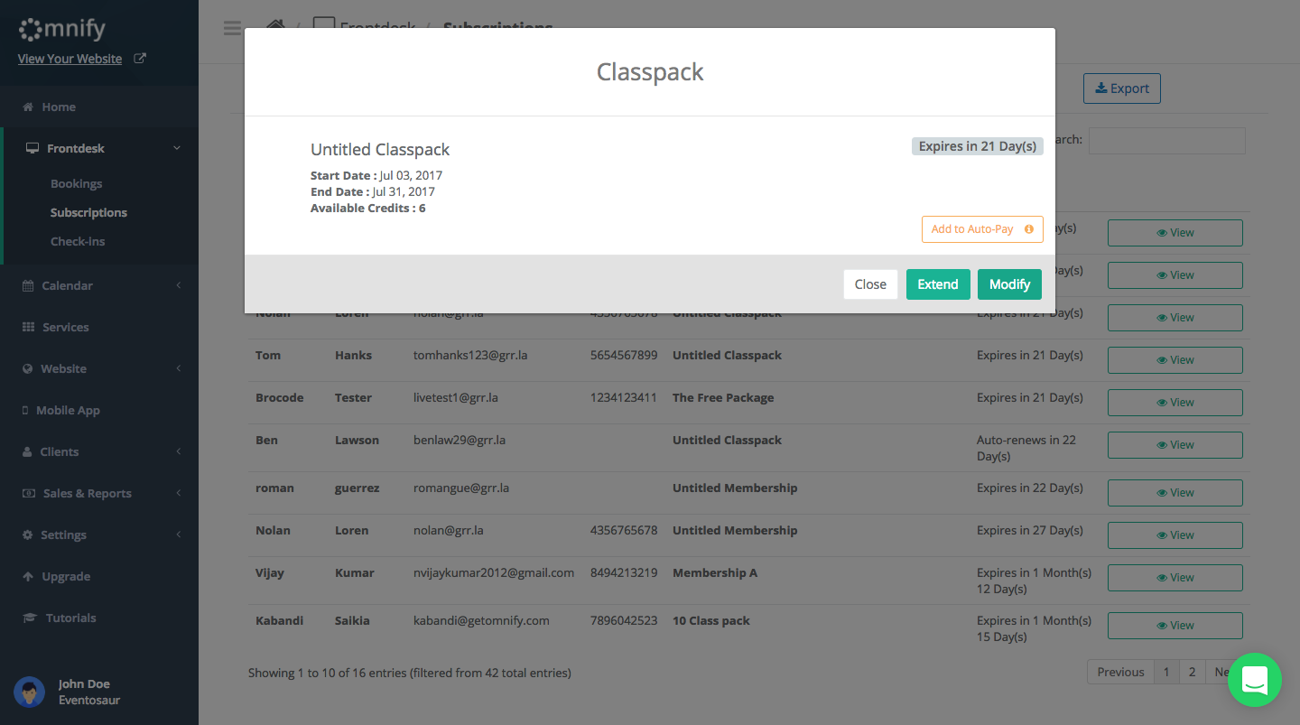1300x725 pixels.
Task: Click the Upgrade arrow icon
Action: pos(28,576)
